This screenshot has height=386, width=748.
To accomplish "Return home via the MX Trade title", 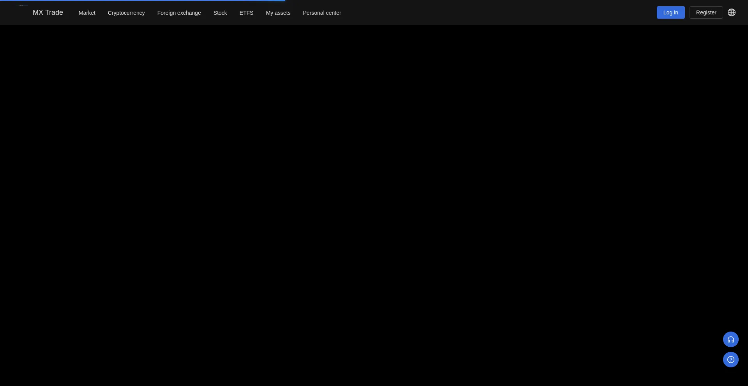I will tap(48, 12).
